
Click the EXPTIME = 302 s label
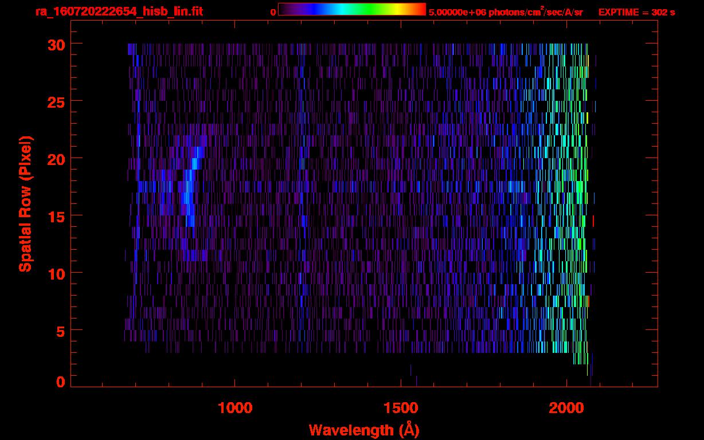636,12
